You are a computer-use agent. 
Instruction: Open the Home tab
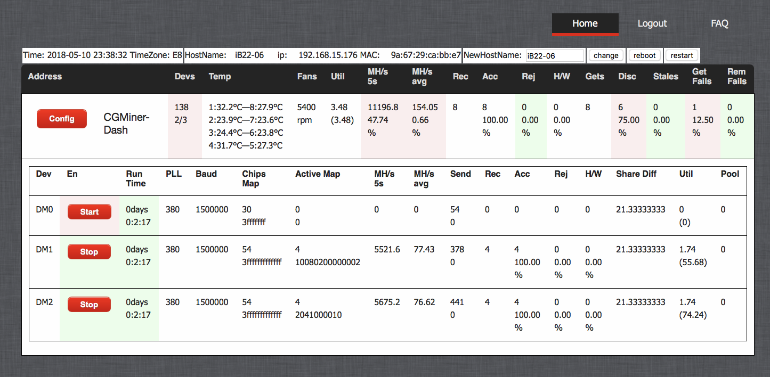click(x=585, y=24)
